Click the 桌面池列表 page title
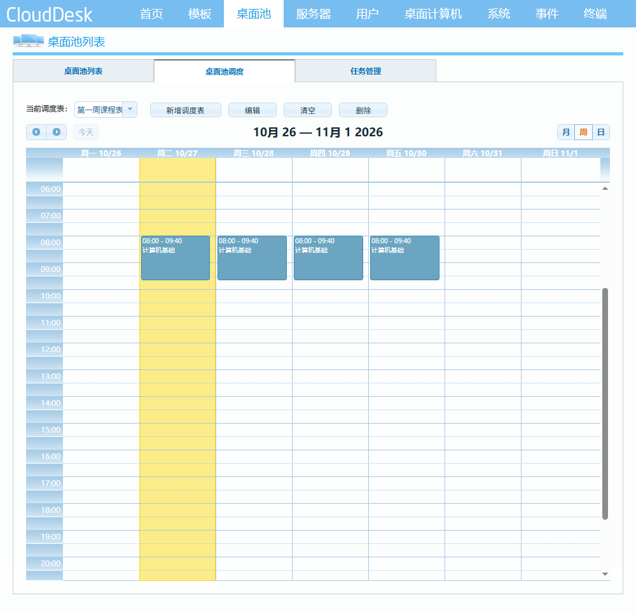Viewport: 636px width, 614px height. 77,41
